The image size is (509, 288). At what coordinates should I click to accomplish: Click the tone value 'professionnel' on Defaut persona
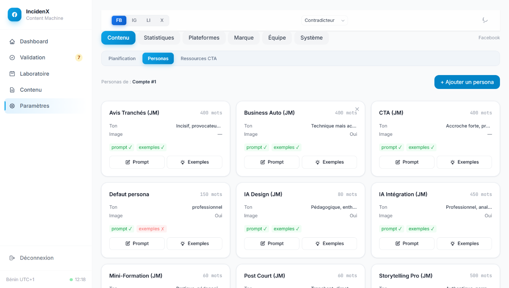pos(207,207)
